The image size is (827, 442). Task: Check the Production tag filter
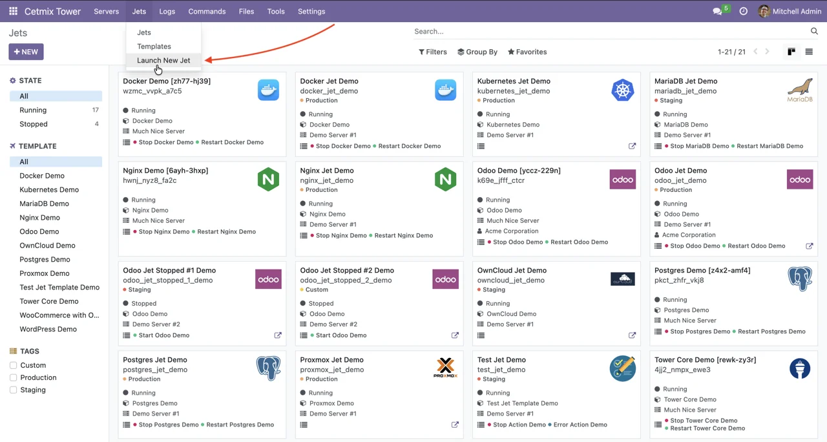[13, 377]
